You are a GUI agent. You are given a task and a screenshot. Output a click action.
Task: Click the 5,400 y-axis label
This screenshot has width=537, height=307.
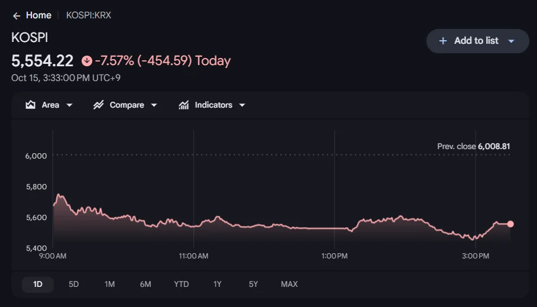pyautogui.click(x=36, y=248)
